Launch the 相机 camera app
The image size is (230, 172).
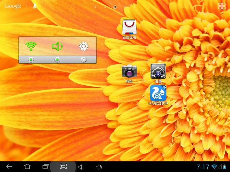coord(129,73)
